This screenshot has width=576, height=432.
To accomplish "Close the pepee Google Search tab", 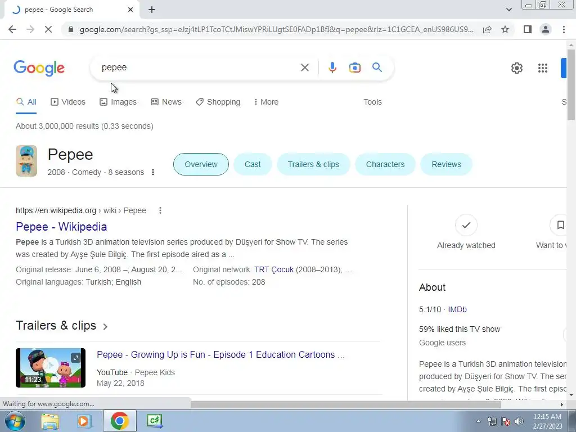I will click(130, 10).
